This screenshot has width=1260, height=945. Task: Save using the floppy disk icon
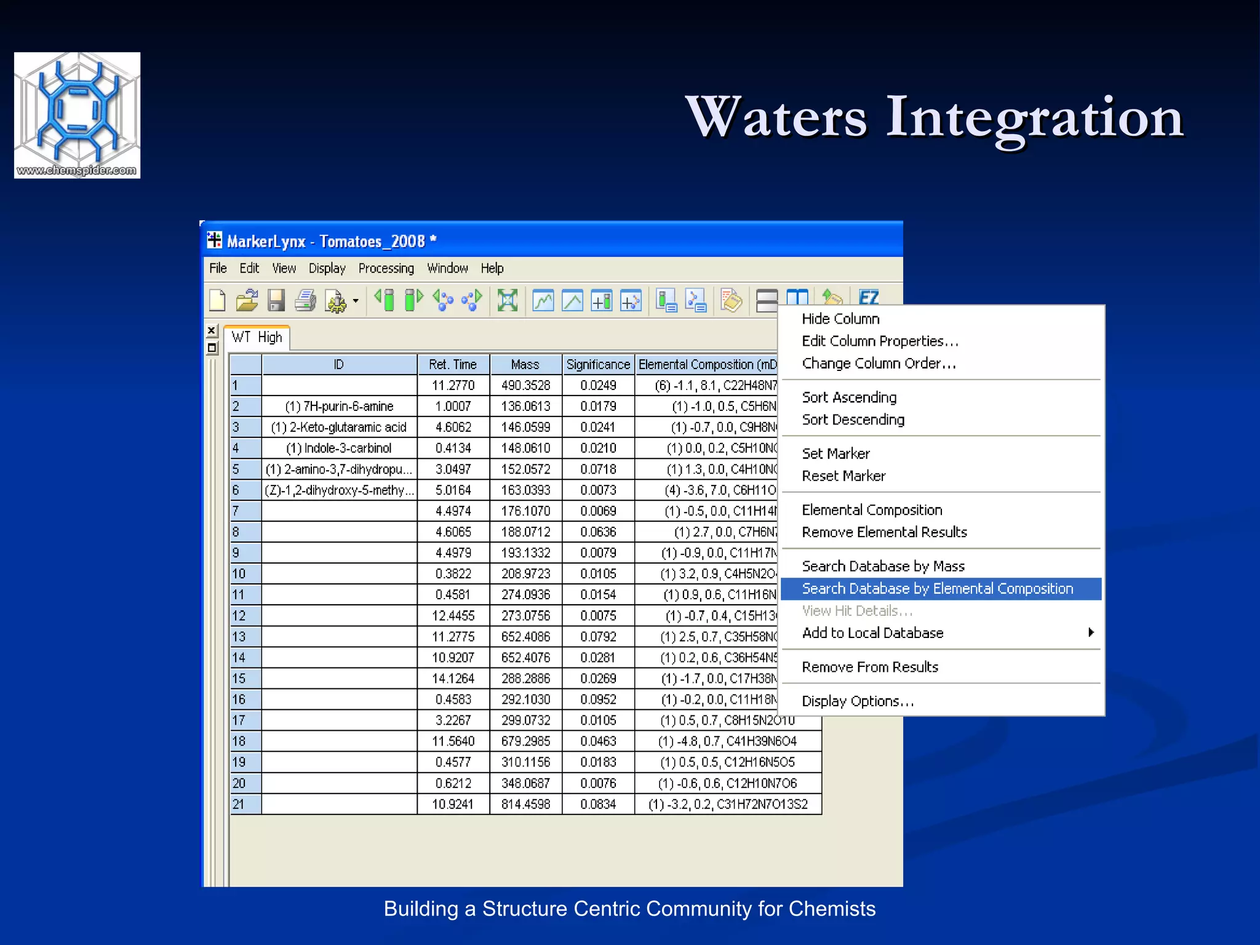click(x=276, y=301)
